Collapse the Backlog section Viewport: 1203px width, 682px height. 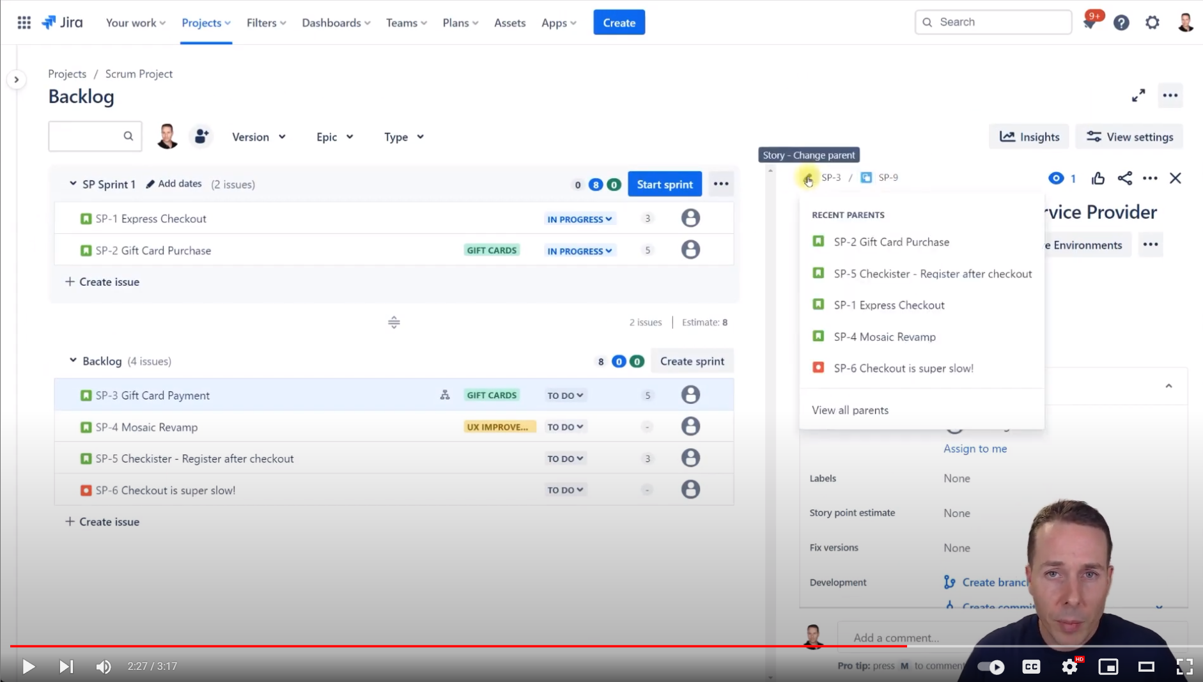coord(73,360)
